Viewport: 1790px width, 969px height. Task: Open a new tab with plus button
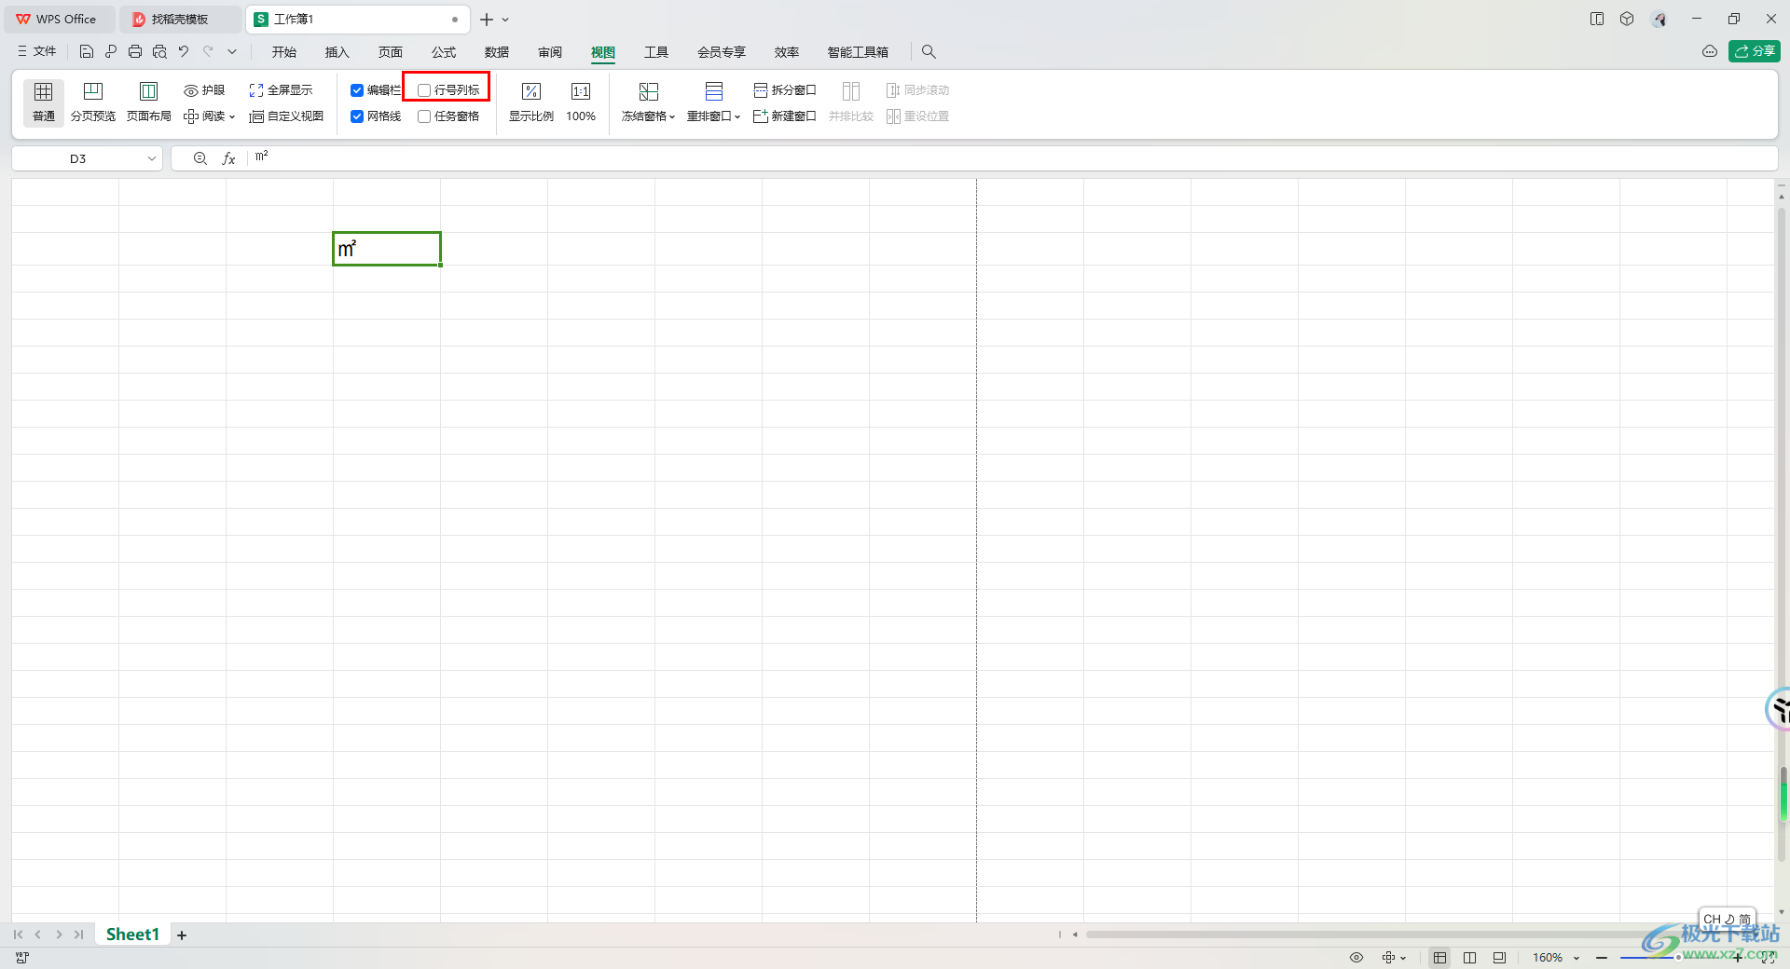tap(487, 20)
